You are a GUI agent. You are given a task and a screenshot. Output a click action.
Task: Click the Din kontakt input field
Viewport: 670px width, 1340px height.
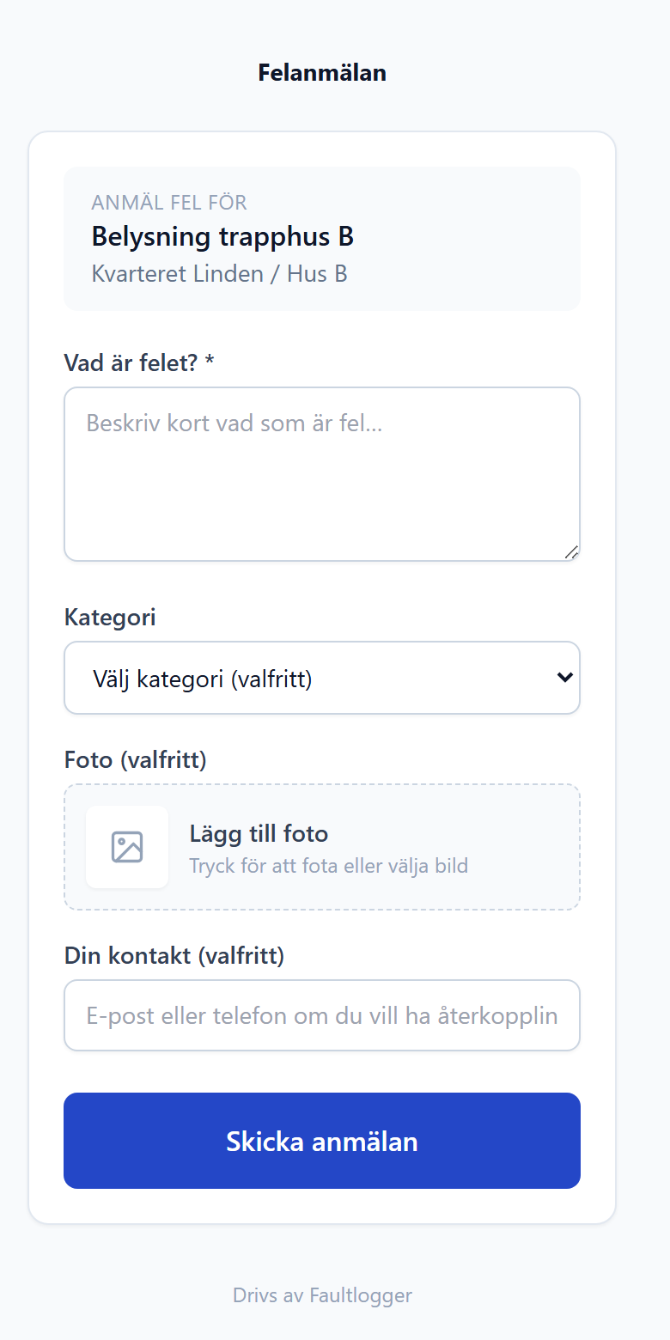[322, 1015]
